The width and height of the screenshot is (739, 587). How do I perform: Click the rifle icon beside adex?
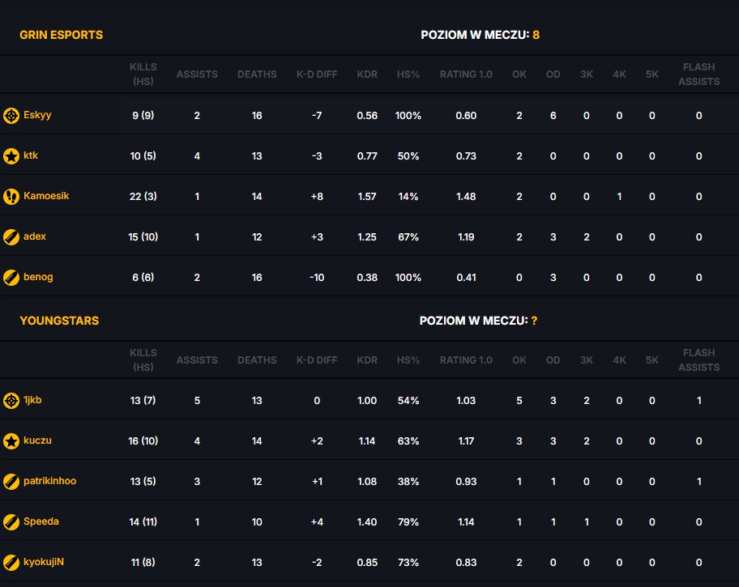[x=11, y=237]
